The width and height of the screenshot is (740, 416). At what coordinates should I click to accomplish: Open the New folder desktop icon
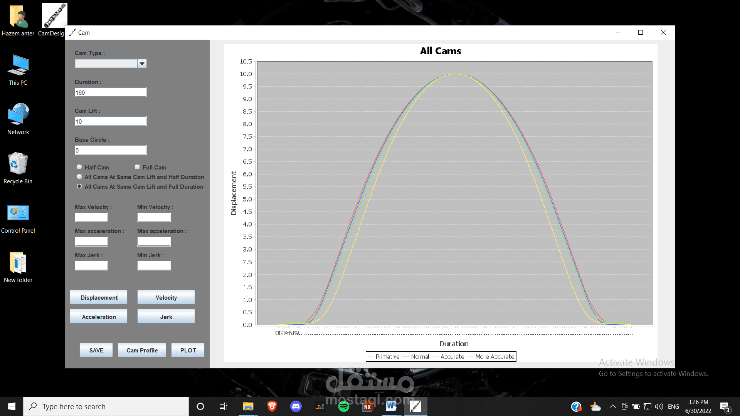click(18, 267)
